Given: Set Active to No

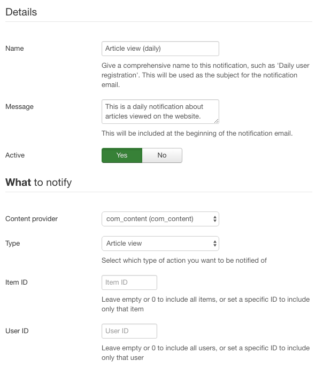Looking at the screenshot, I should [x=162, y=155].
